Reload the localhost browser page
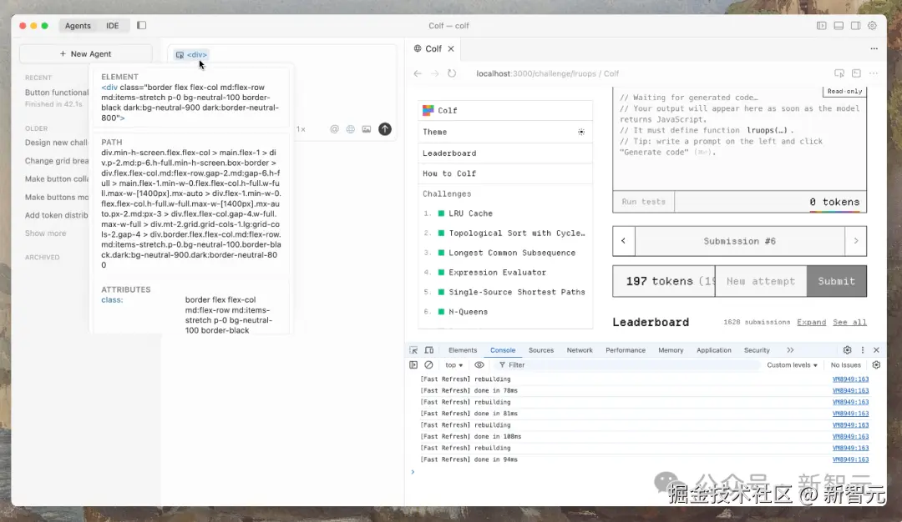Screen dimensions: 902x522 [452, 73]
